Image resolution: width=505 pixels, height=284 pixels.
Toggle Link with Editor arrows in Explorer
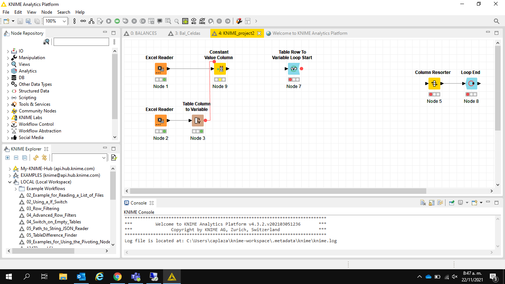coord(44,158)
